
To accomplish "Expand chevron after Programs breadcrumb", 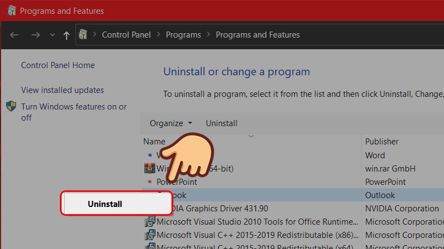I will (208, 35).
